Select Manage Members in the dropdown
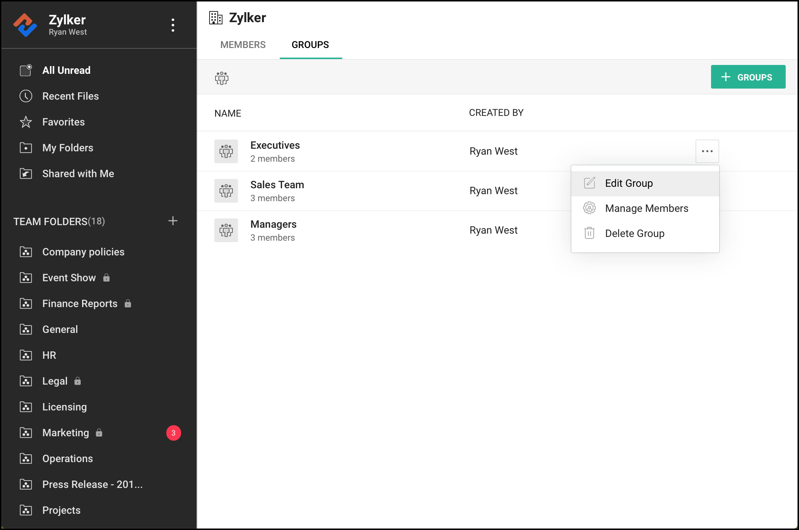 [x=646, y=209]
